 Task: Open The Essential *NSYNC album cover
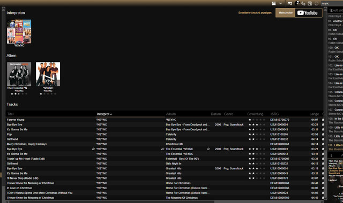pos(19,74)
